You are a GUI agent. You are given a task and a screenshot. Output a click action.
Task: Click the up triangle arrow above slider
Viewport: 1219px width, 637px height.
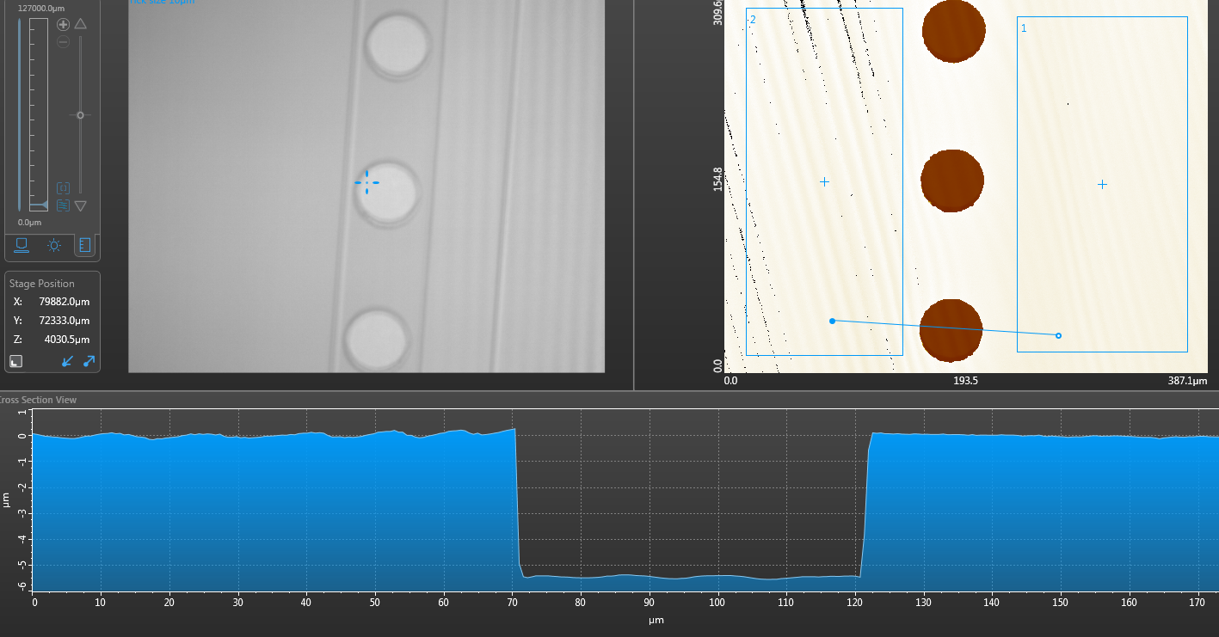pos(80,24)
